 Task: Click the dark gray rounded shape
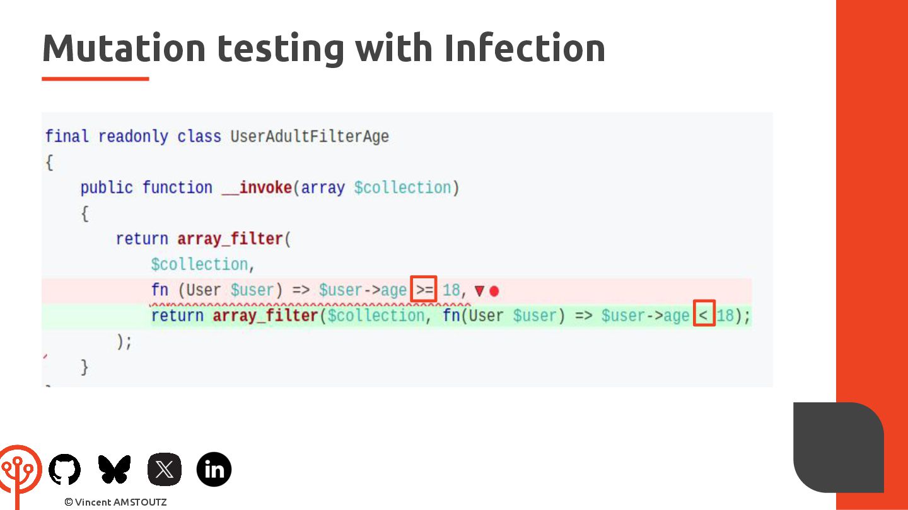coord(838,447)
